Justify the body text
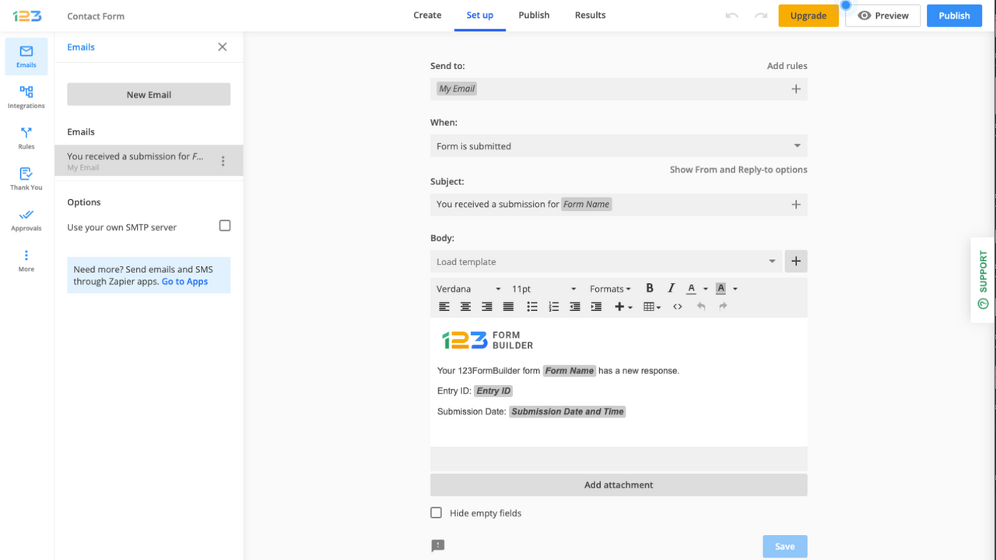This screenshot has height=560, width=996. (x=508, y=306)
